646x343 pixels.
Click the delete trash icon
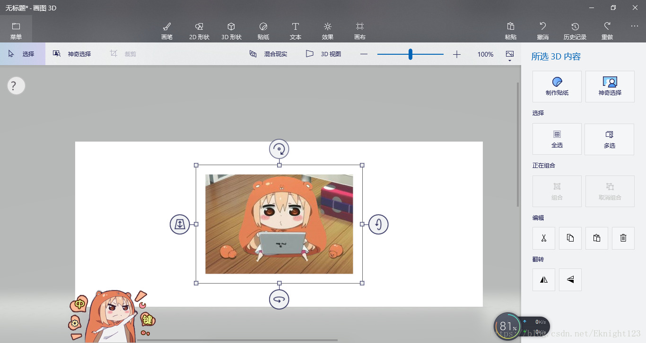point(623,238)
